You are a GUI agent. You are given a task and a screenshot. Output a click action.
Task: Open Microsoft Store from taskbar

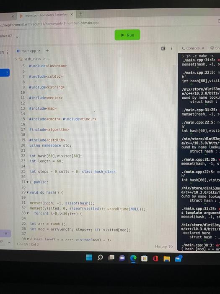tap(144, 259)
